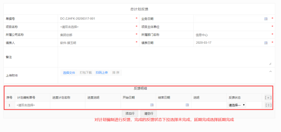Click the [+] add-row icon in table header

(x=268, y=98)
